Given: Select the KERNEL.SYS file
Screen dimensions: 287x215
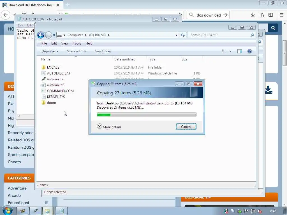Looking at the screenshot, I should pyautogui.click(x=56, y=97).
